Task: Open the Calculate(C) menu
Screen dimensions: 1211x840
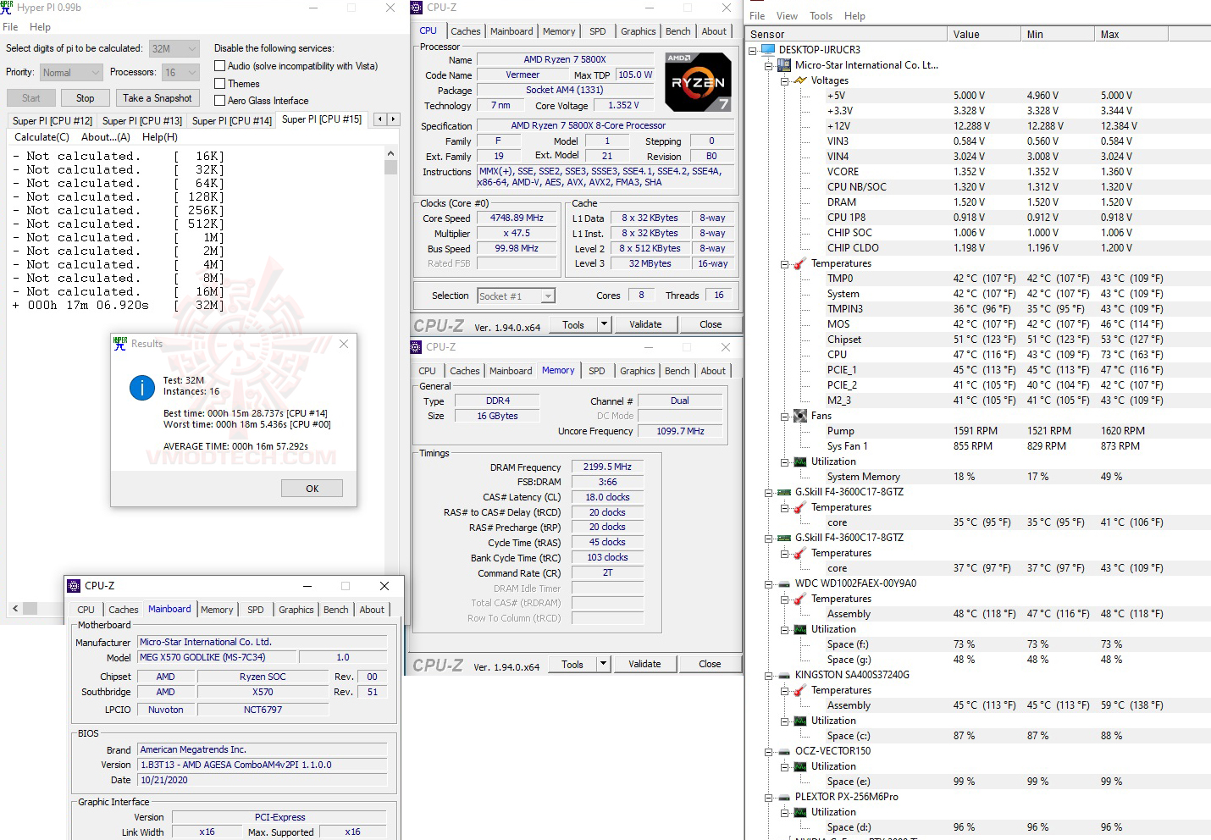Action: [x=41, y=137]
